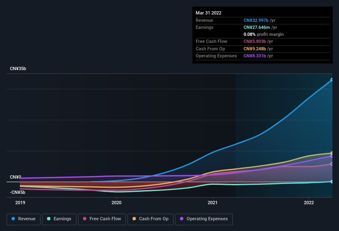Click the 2021 x-axis label

pyautogui.click(x=213, y=203)
